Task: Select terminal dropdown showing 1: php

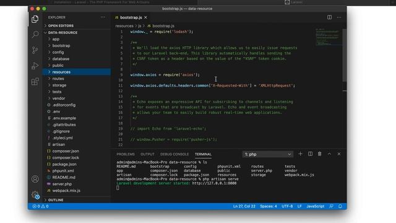Action: click(x=268, y=154)
